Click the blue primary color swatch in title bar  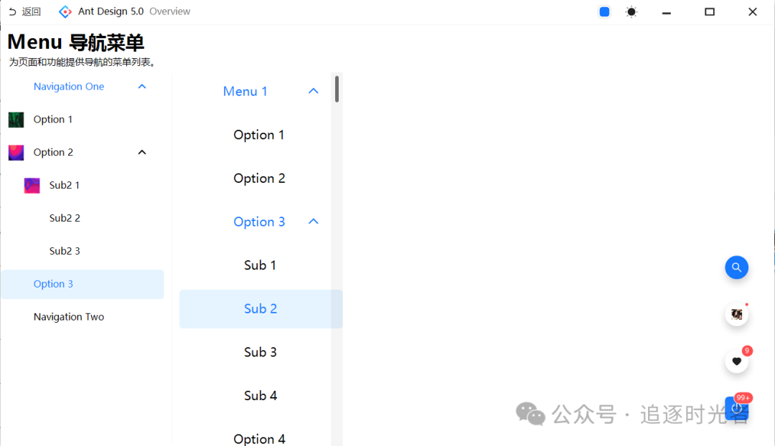pos(604,12)
